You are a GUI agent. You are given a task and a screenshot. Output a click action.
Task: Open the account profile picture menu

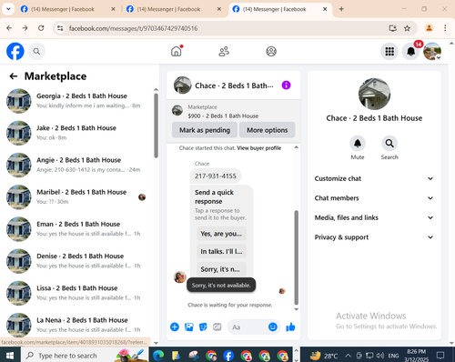432,51
